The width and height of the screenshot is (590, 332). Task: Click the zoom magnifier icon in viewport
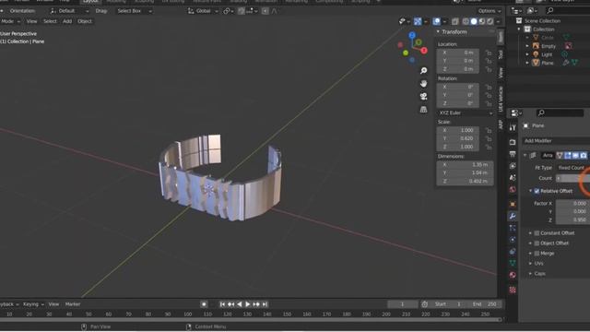coord(424,70)
